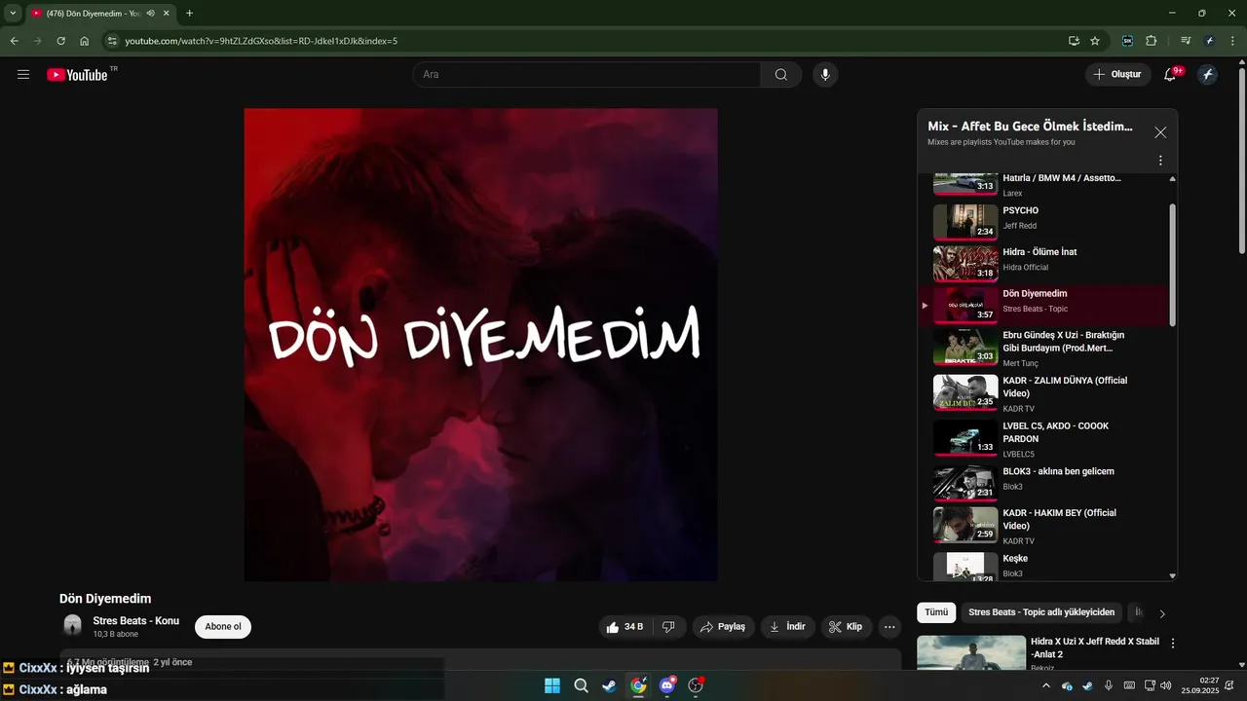View site information icon in address bar
The width and height of the screenshot is (1247, 701).
tap(112, 41)
